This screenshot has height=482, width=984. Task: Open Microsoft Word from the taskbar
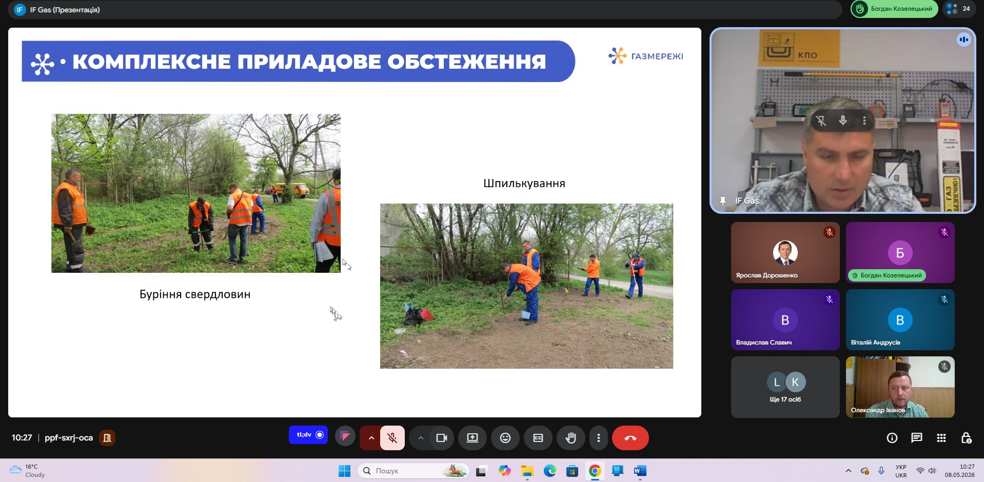pos(640,471)
